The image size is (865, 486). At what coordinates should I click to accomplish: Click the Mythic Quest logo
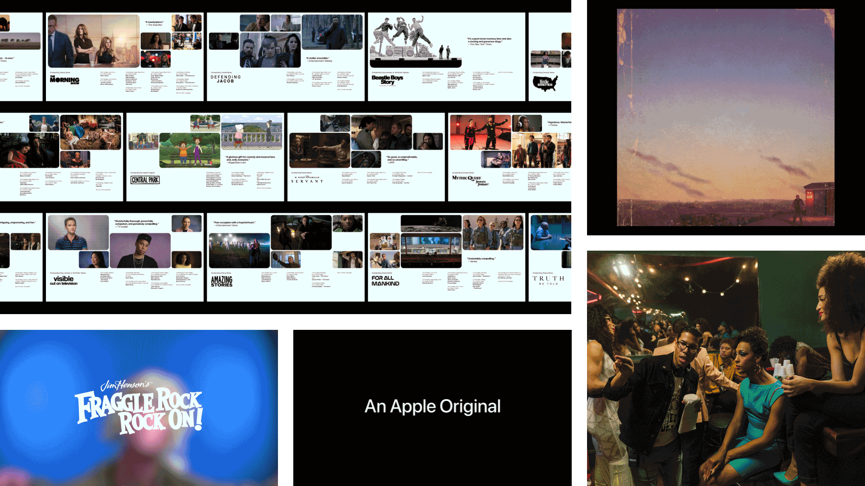coord(471,180)
